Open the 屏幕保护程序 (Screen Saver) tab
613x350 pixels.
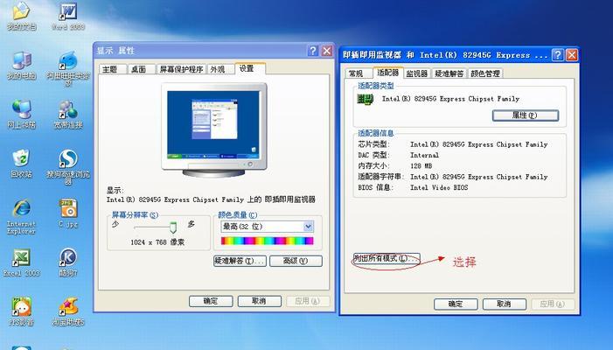point(181,69)
